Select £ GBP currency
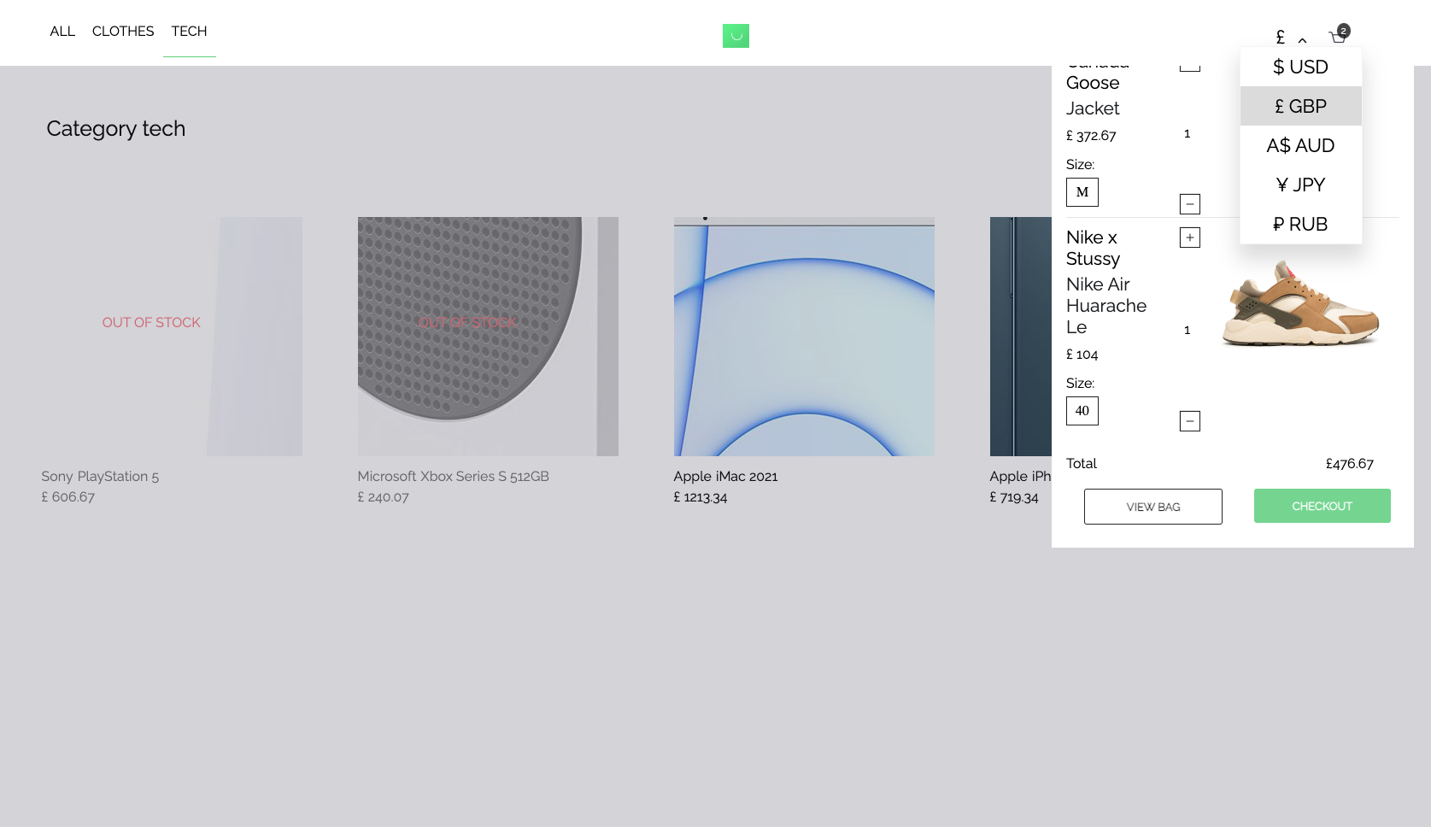 tap(1300, 106)
